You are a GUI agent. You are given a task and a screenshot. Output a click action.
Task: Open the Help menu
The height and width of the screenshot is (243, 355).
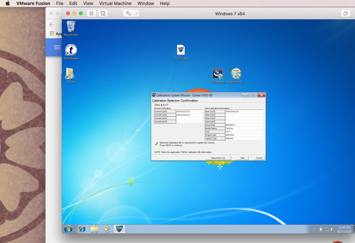click(165, 3)
